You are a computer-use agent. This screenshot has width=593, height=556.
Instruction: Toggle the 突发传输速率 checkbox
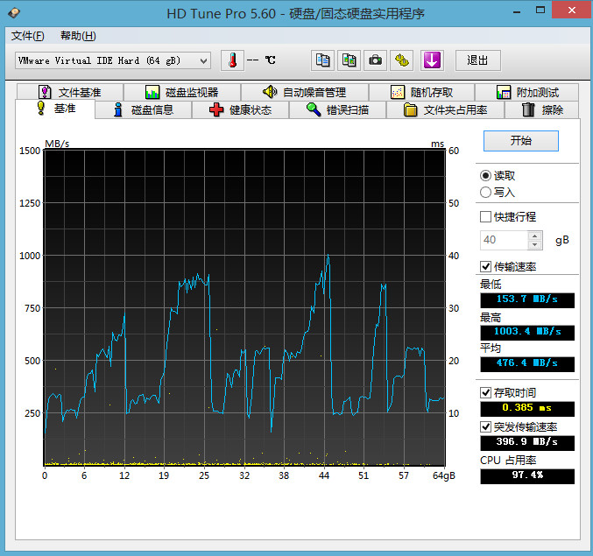[x=485, y=427]
